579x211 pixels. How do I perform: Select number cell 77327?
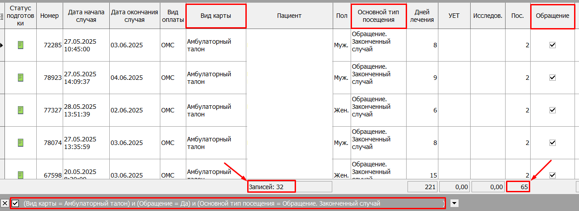click(x=50, y=110)
